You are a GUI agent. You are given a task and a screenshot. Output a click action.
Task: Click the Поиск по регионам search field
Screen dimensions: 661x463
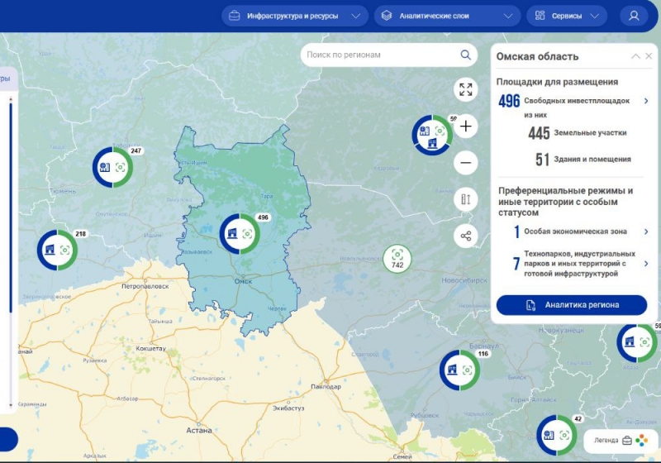click(x=378, y=55)
